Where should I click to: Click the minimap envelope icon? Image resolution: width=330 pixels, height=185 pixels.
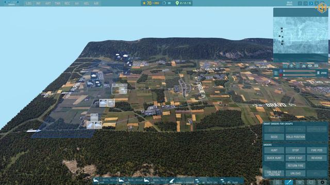[x=316, y=66]
